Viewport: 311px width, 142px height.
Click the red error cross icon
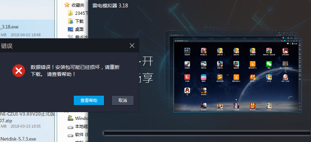[18, 71]
